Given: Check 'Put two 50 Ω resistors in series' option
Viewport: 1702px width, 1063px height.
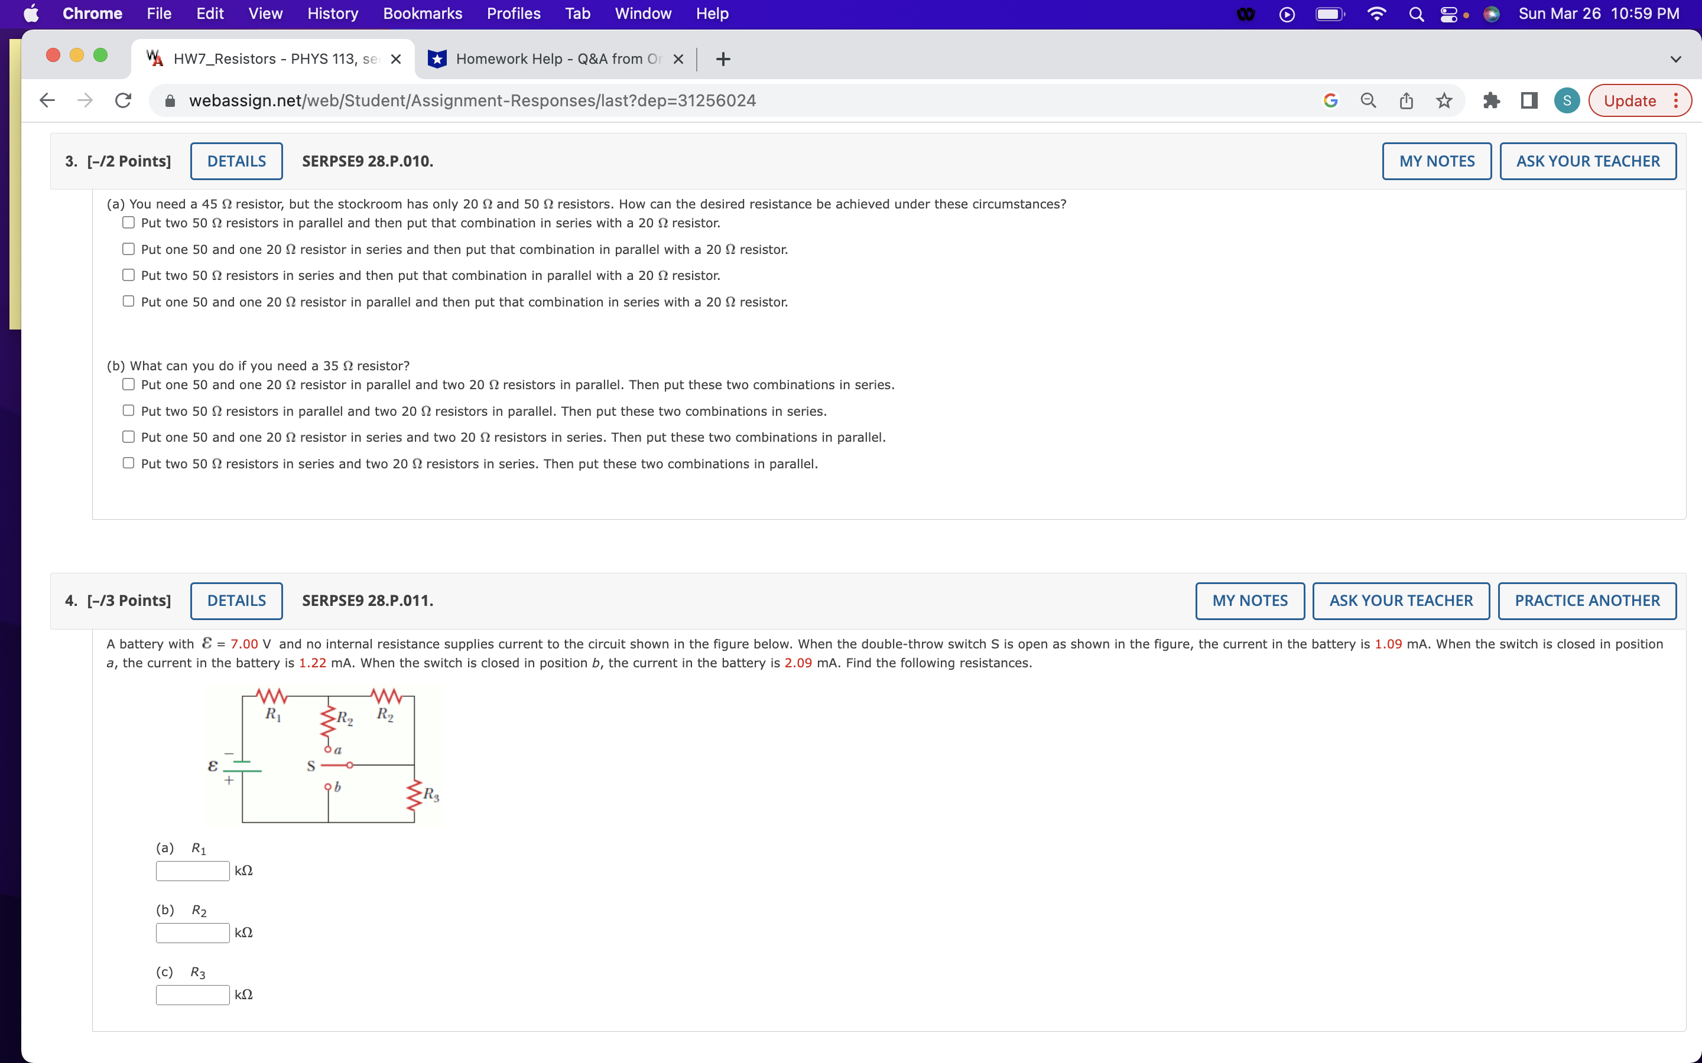Looking at the screenshot, I should [129, 275].
